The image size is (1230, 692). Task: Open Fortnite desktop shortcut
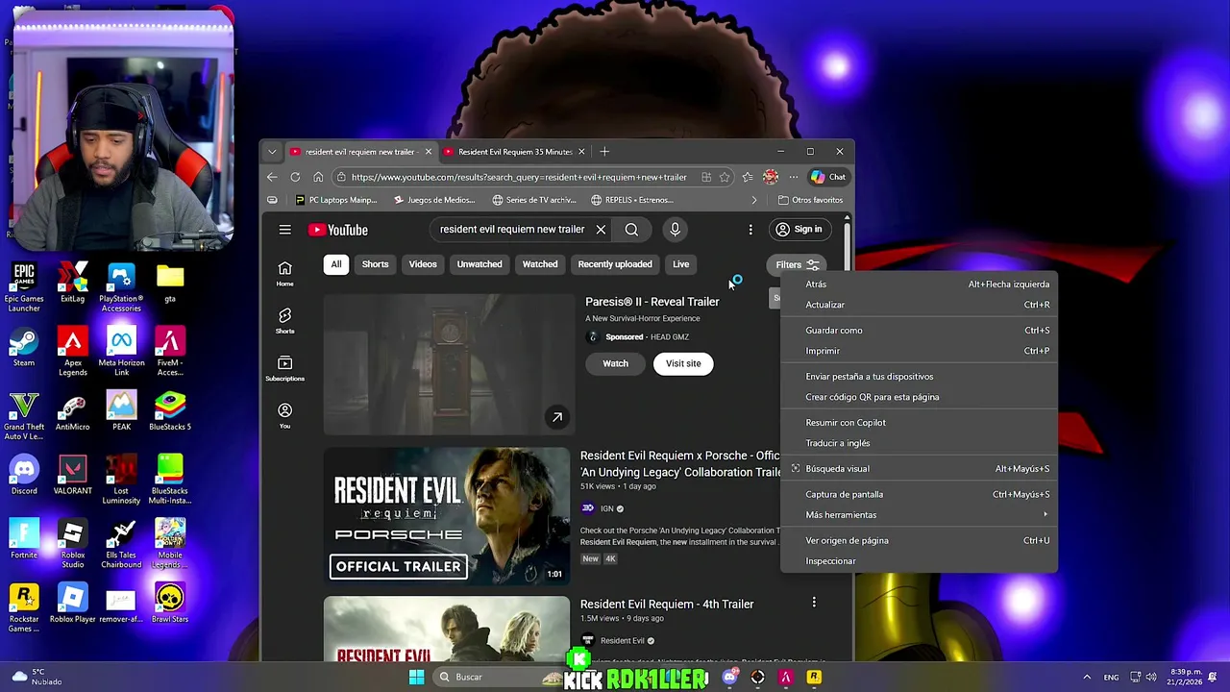24,540
